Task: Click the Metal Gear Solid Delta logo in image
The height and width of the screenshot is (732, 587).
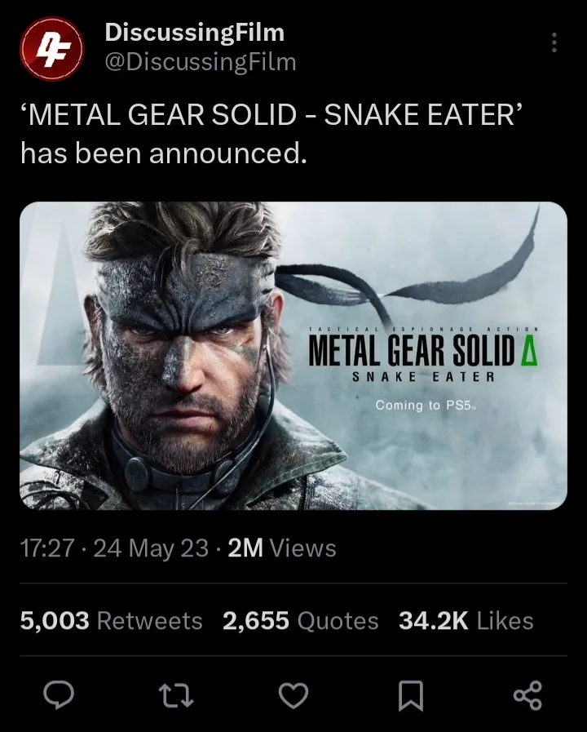Action: coord(424,351)
